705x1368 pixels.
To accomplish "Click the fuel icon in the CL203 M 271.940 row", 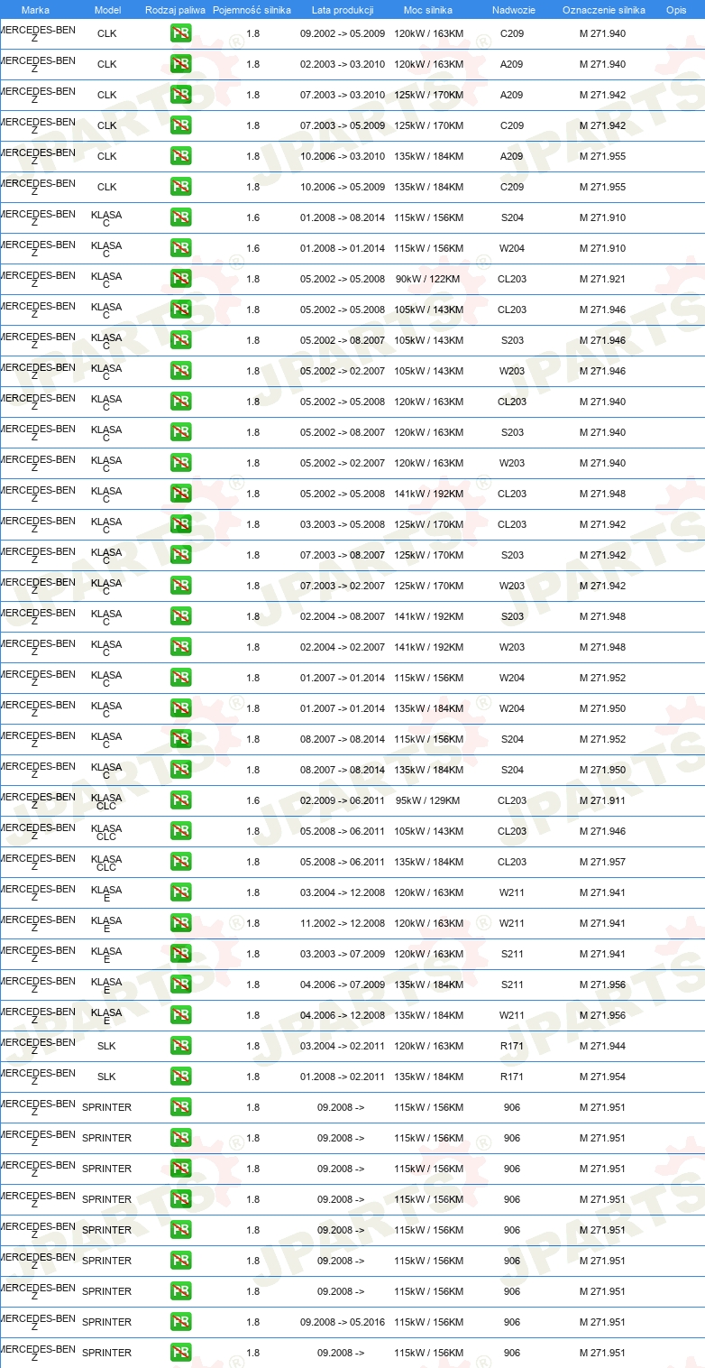I will coord(180,402).
